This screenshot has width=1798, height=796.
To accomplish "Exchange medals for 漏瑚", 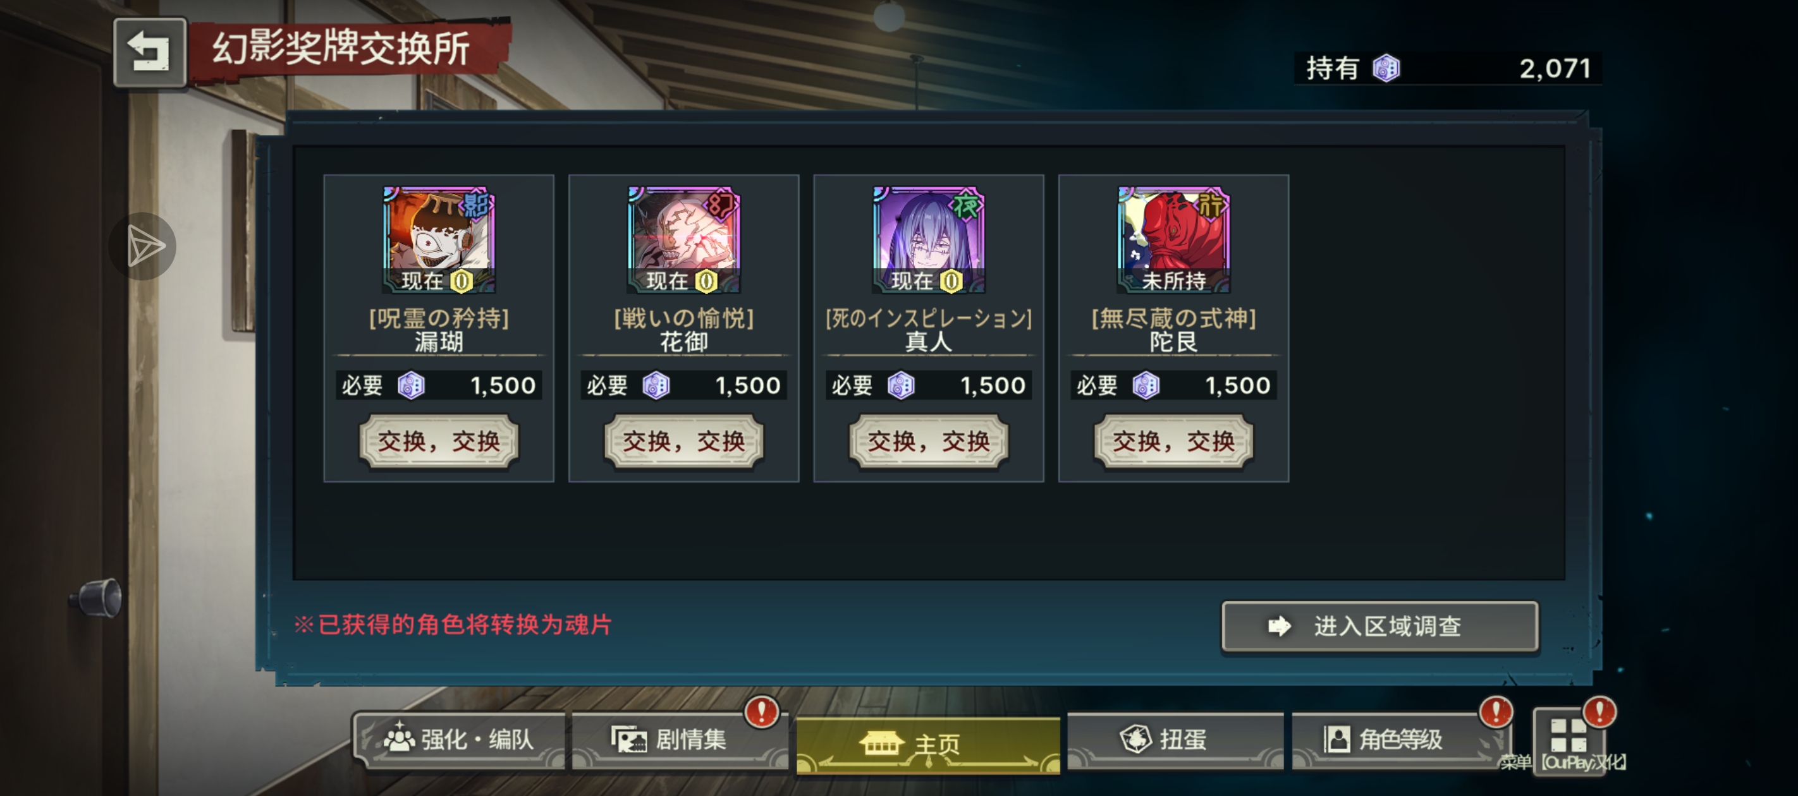I will (439, 441).
